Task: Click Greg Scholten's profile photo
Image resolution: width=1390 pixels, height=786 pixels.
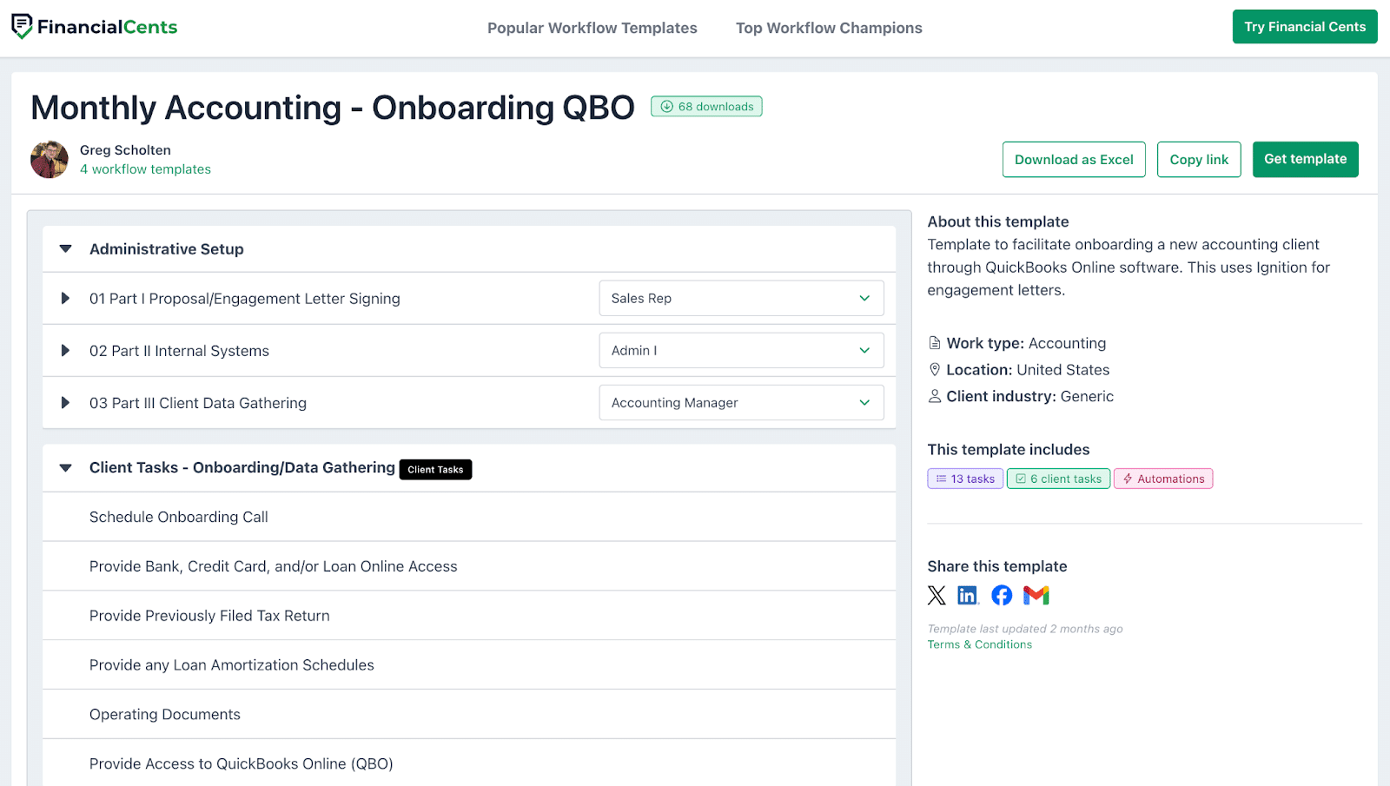Action: (x=50, y=160)
